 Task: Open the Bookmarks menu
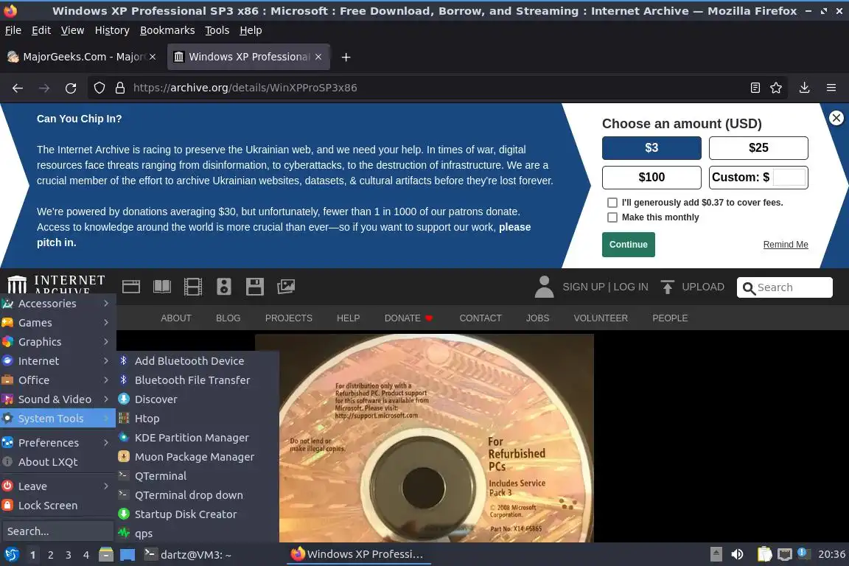click(x=167, y=30)
